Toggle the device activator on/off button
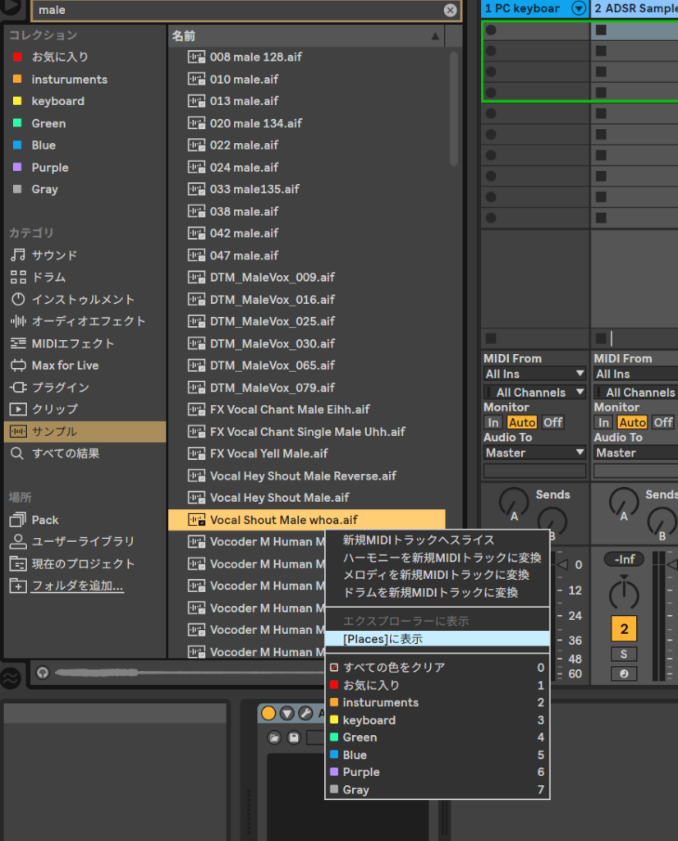Viewport: 678px width, 841px height. [268, 713]
